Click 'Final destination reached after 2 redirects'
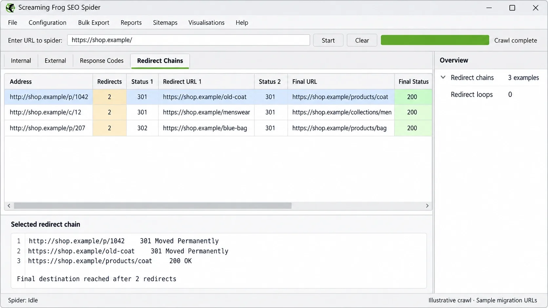 click(97, 279)
